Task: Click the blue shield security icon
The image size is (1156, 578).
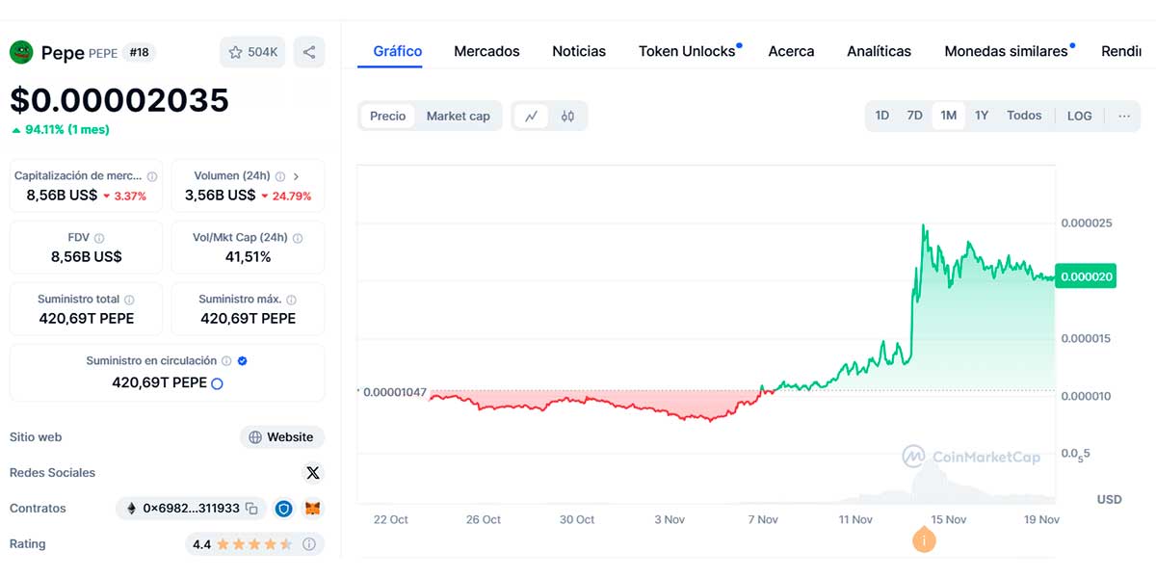Action: [x=283, y=508]
